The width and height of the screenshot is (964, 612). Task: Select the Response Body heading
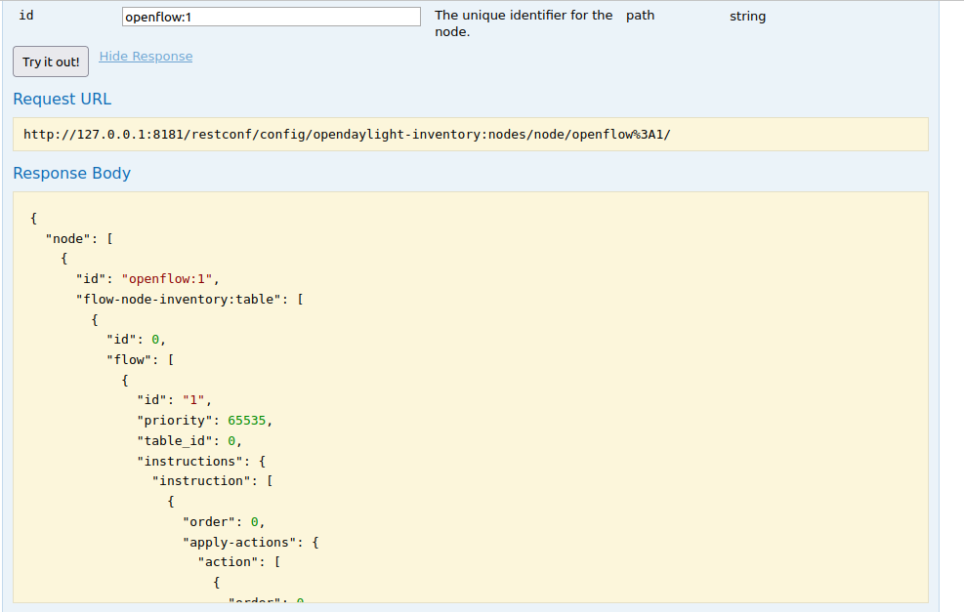pyautogui.click(x=71, y=173)
